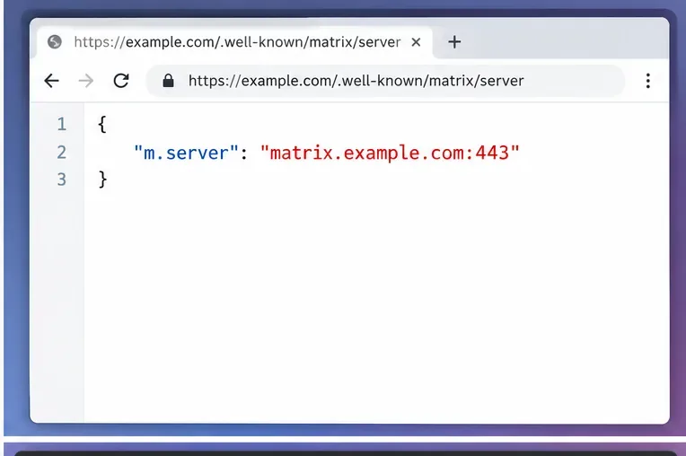Select the example.com/.well-known/matrix/server tab
The height and width of the screenshot is (456, 686).
tap(234, 42)
